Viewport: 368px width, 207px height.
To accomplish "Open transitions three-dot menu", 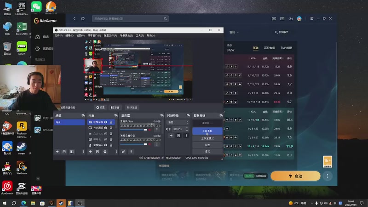I will click(186, 135).
